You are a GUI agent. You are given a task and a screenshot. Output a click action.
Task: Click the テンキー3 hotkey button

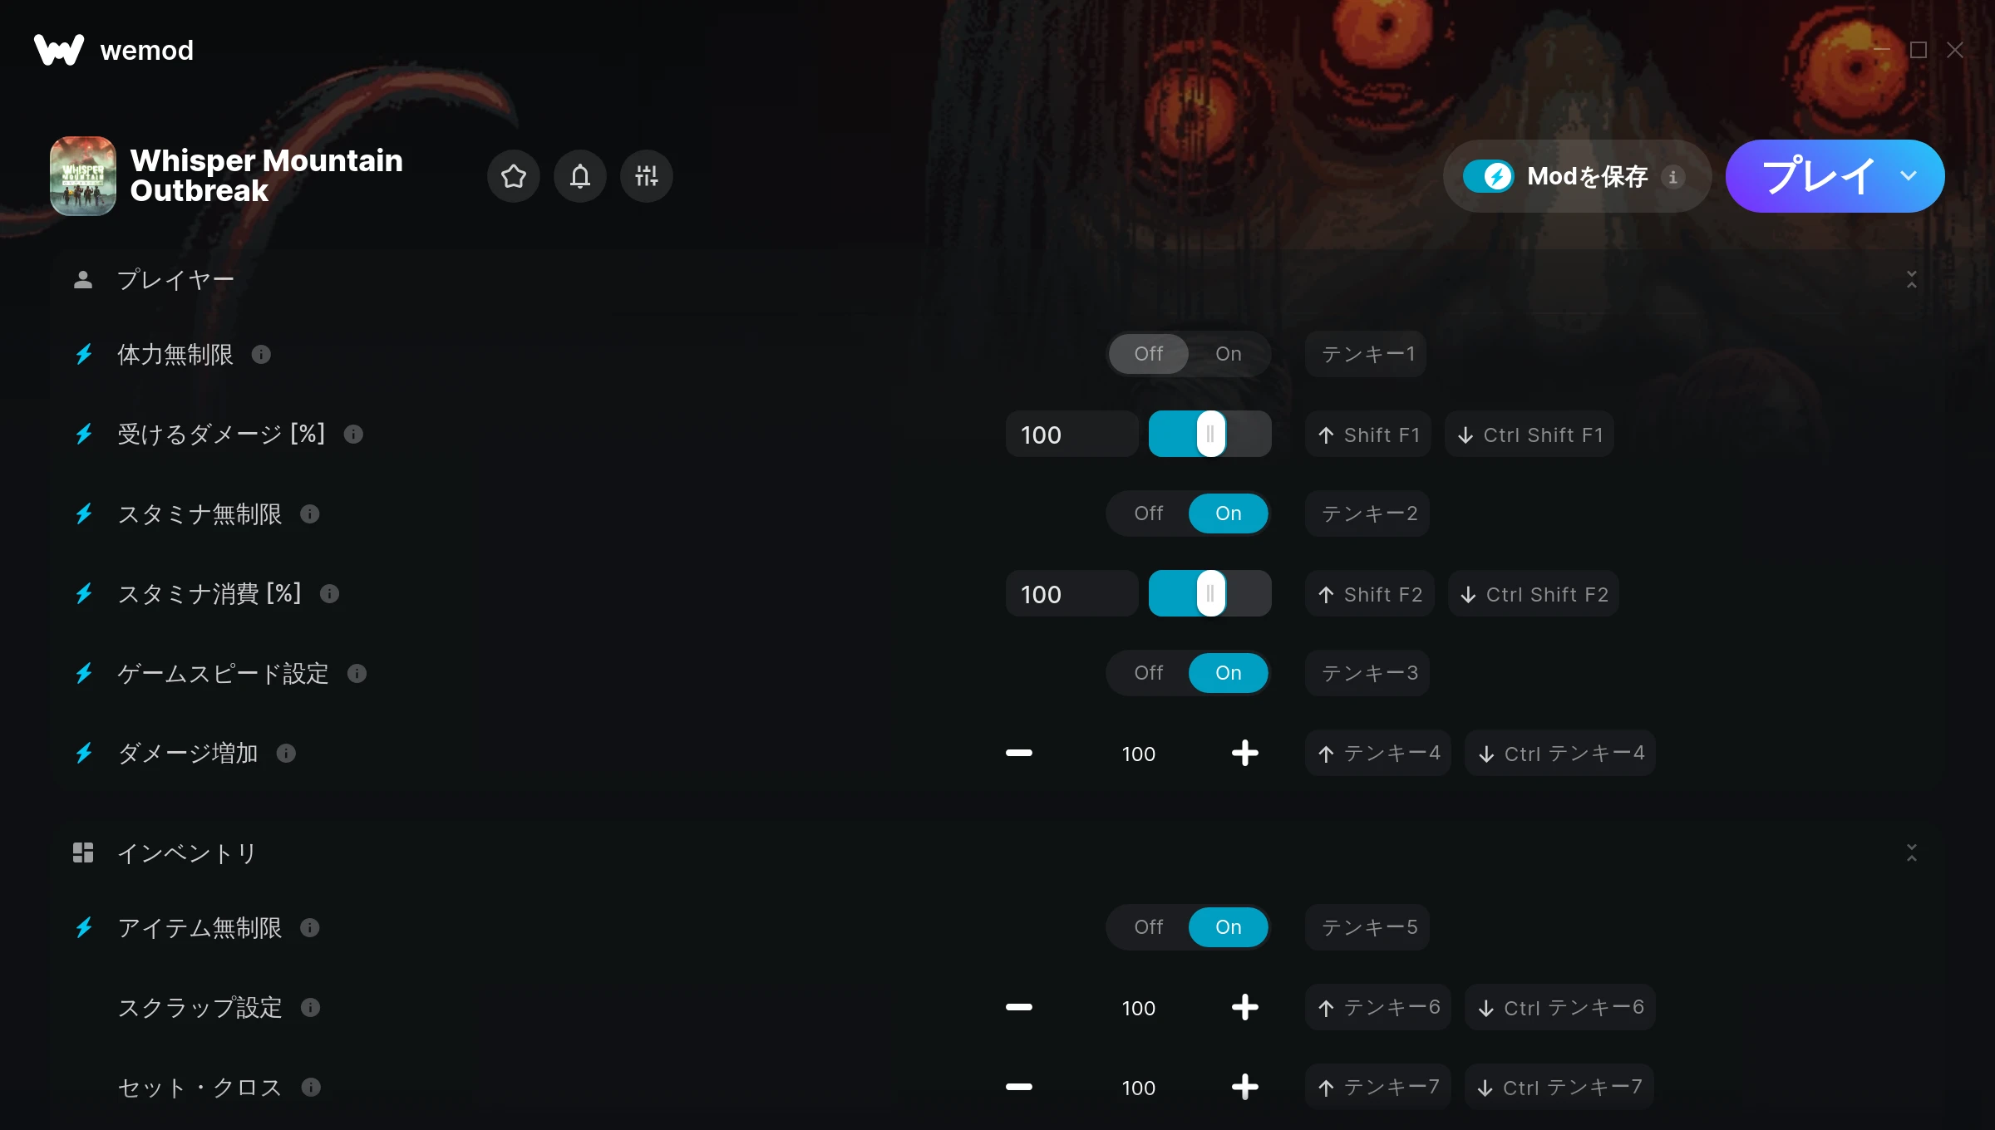coord(1367,673)
